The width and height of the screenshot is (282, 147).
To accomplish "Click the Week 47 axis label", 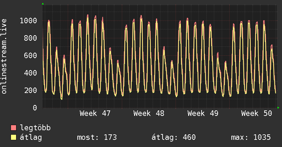I will point(95,113).
